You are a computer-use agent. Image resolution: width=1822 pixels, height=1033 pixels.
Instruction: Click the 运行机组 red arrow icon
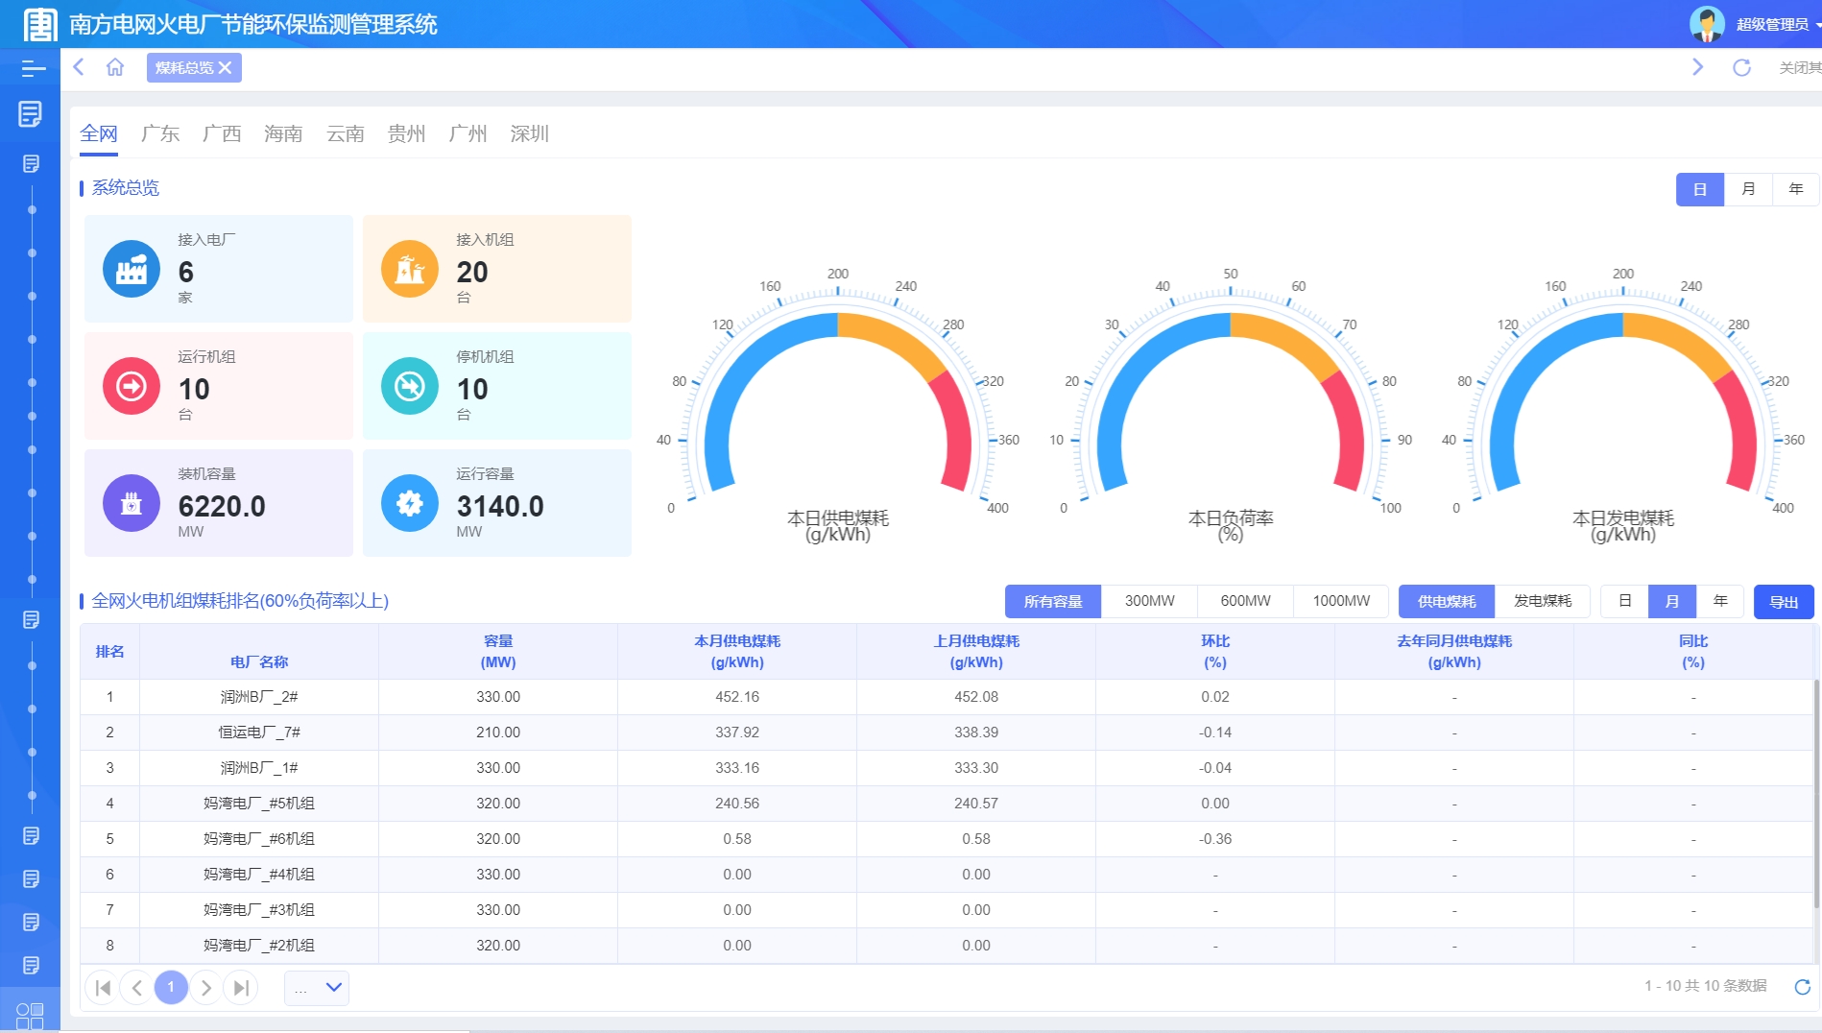click(x=132, y=386)
